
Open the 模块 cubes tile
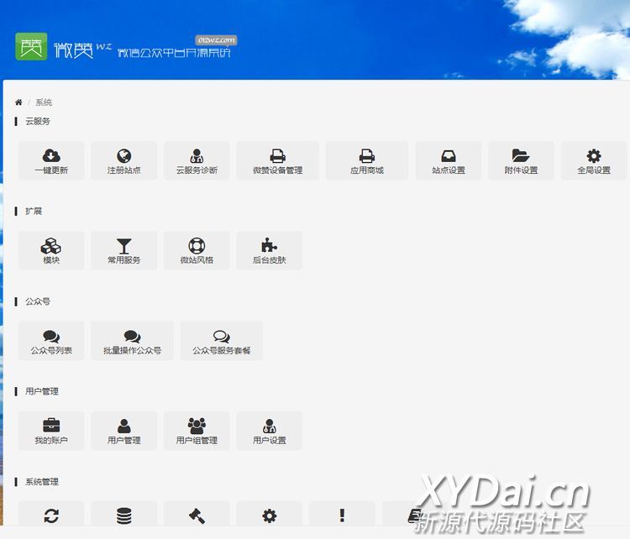(51, 251)
